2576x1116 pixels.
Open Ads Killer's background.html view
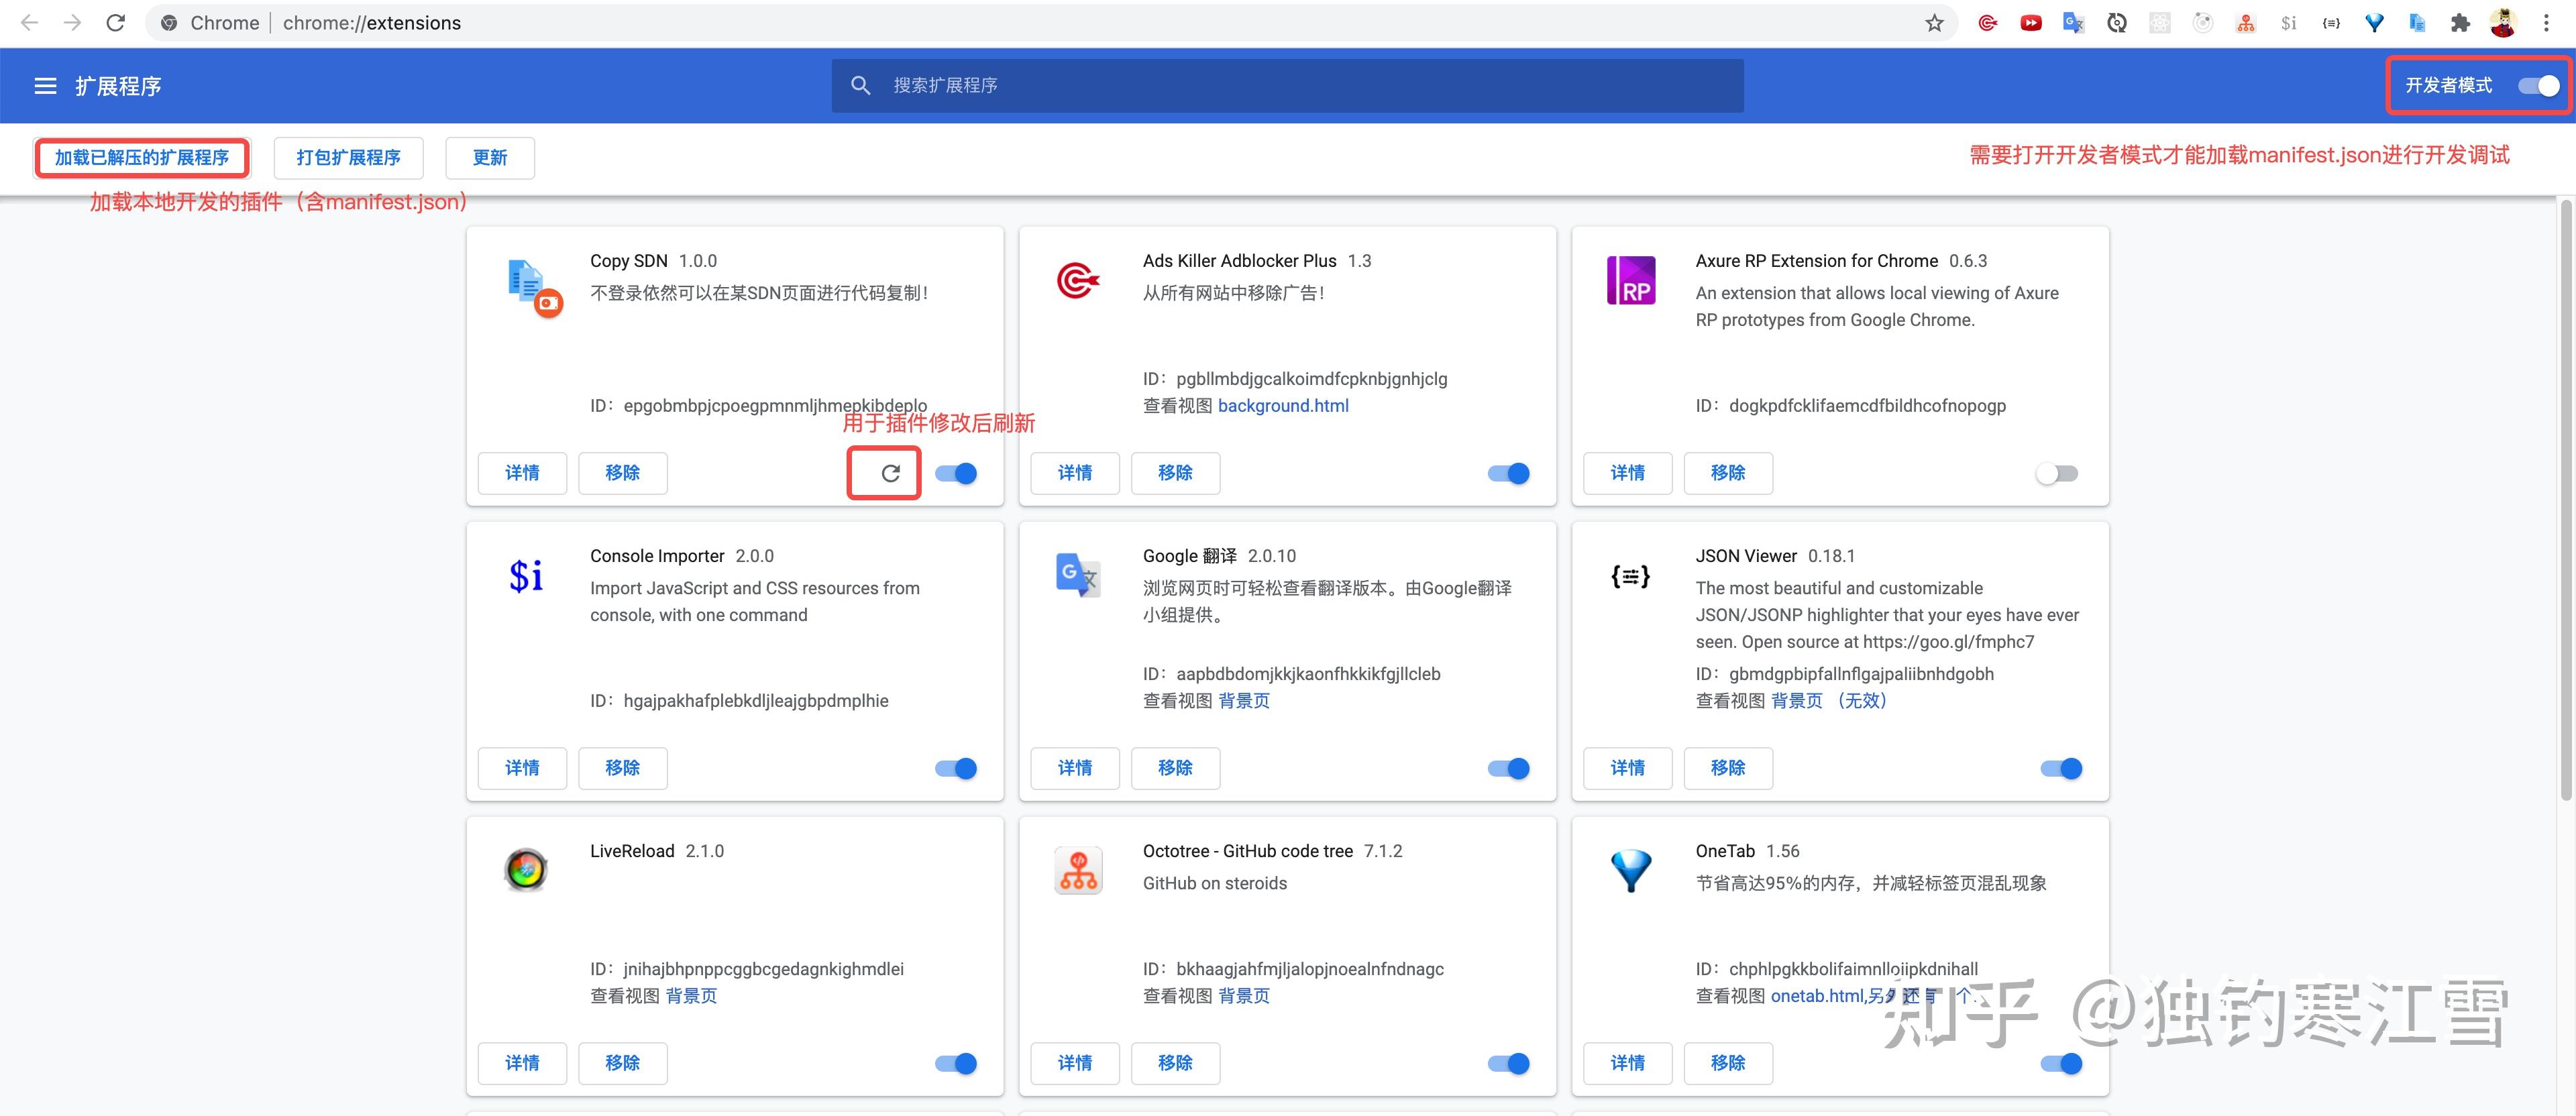click(x=1283, y=406)
